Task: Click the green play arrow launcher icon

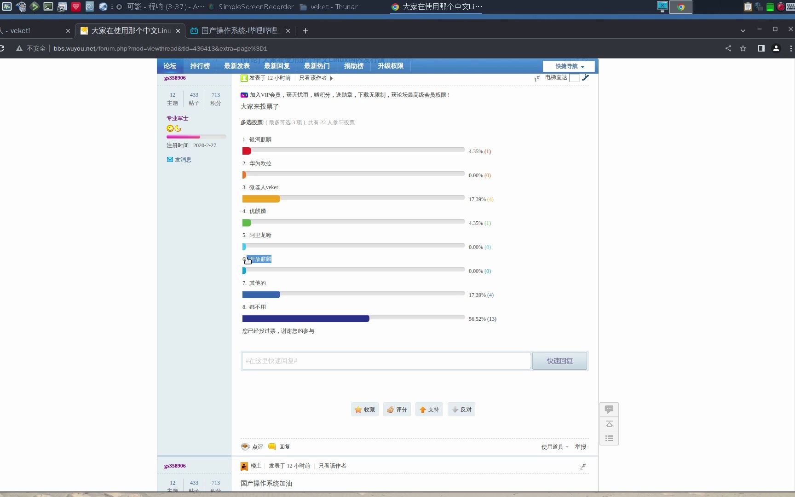Action: tap(35, 6)
